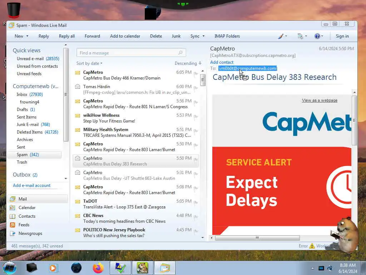366x275 pixels.
Task: Open the paintbrush color options icon
Action: pyautogui.click(x=281, y=36)
